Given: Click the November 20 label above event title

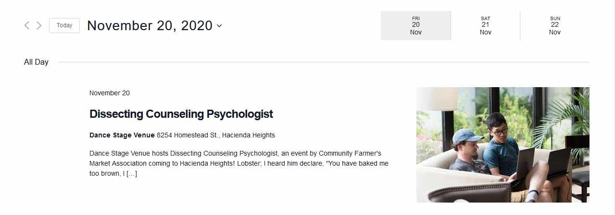Looking at the screenshot, I should (x=110, y=93).
